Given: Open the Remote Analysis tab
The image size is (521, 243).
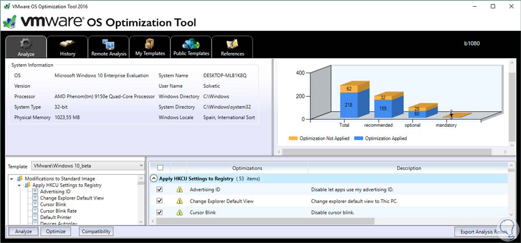Looking at the screenshot, I should [109, 47].
